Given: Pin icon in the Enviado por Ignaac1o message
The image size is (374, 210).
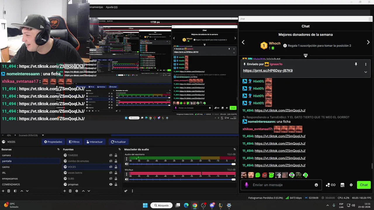Looking at the screenshot, I should pyautogui.click(x=356, y=64).
